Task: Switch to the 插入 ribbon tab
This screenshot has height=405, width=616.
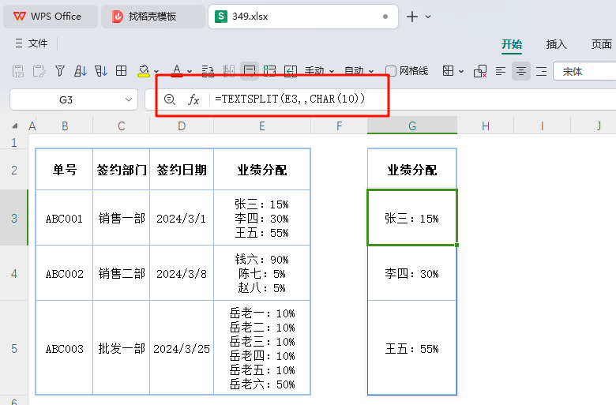Action: coord(556,44)
